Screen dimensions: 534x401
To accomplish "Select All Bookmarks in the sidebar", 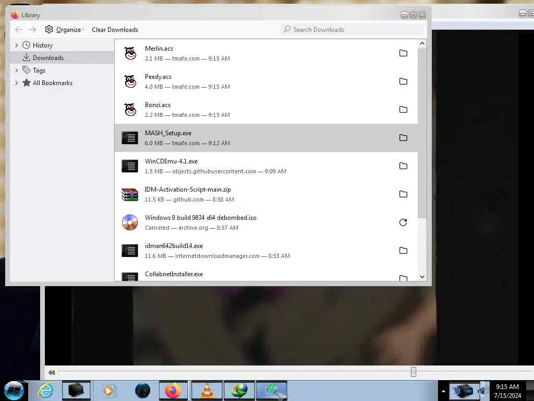I will tap(53, 83).
